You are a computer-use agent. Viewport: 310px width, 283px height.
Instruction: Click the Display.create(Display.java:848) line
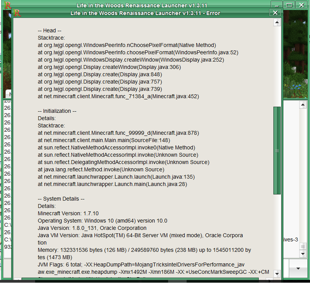point(100,74)
